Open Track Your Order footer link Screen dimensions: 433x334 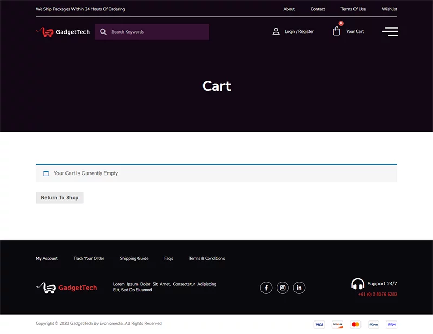point(89,258)
